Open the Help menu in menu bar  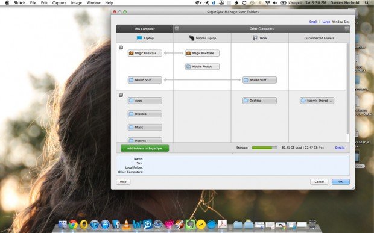[x=109, y=3]
